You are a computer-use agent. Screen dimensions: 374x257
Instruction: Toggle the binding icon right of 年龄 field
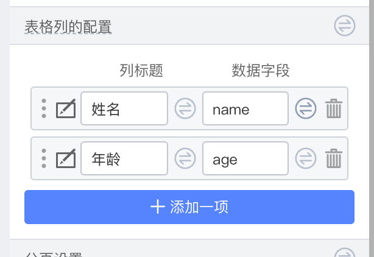(185, 159)
